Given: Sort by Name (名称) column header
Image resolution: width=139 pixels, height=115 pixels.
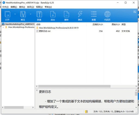Looking at the screenshot, I should 38,24.
